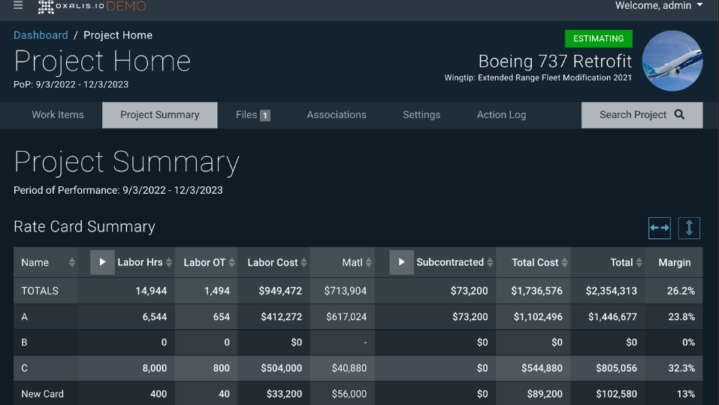Viewport: 719px width, 405px height.
Task: Click the 14,944 labor hours total
Action: pyautogui.click(x=151, y=291)
